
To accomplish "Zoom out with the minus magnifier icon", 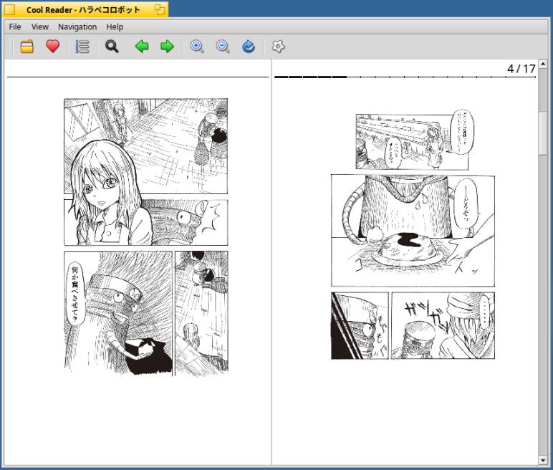I will pos(223,47).
